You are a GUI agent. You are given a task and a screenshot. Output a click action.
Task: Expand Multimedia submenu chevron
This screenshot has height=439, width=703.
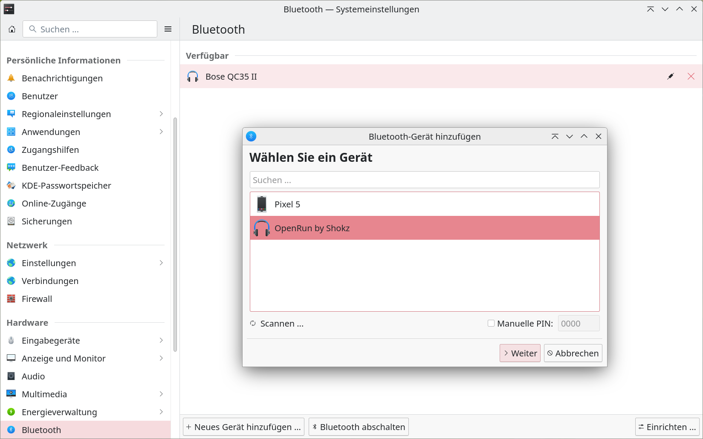click(x=161, y=394)
